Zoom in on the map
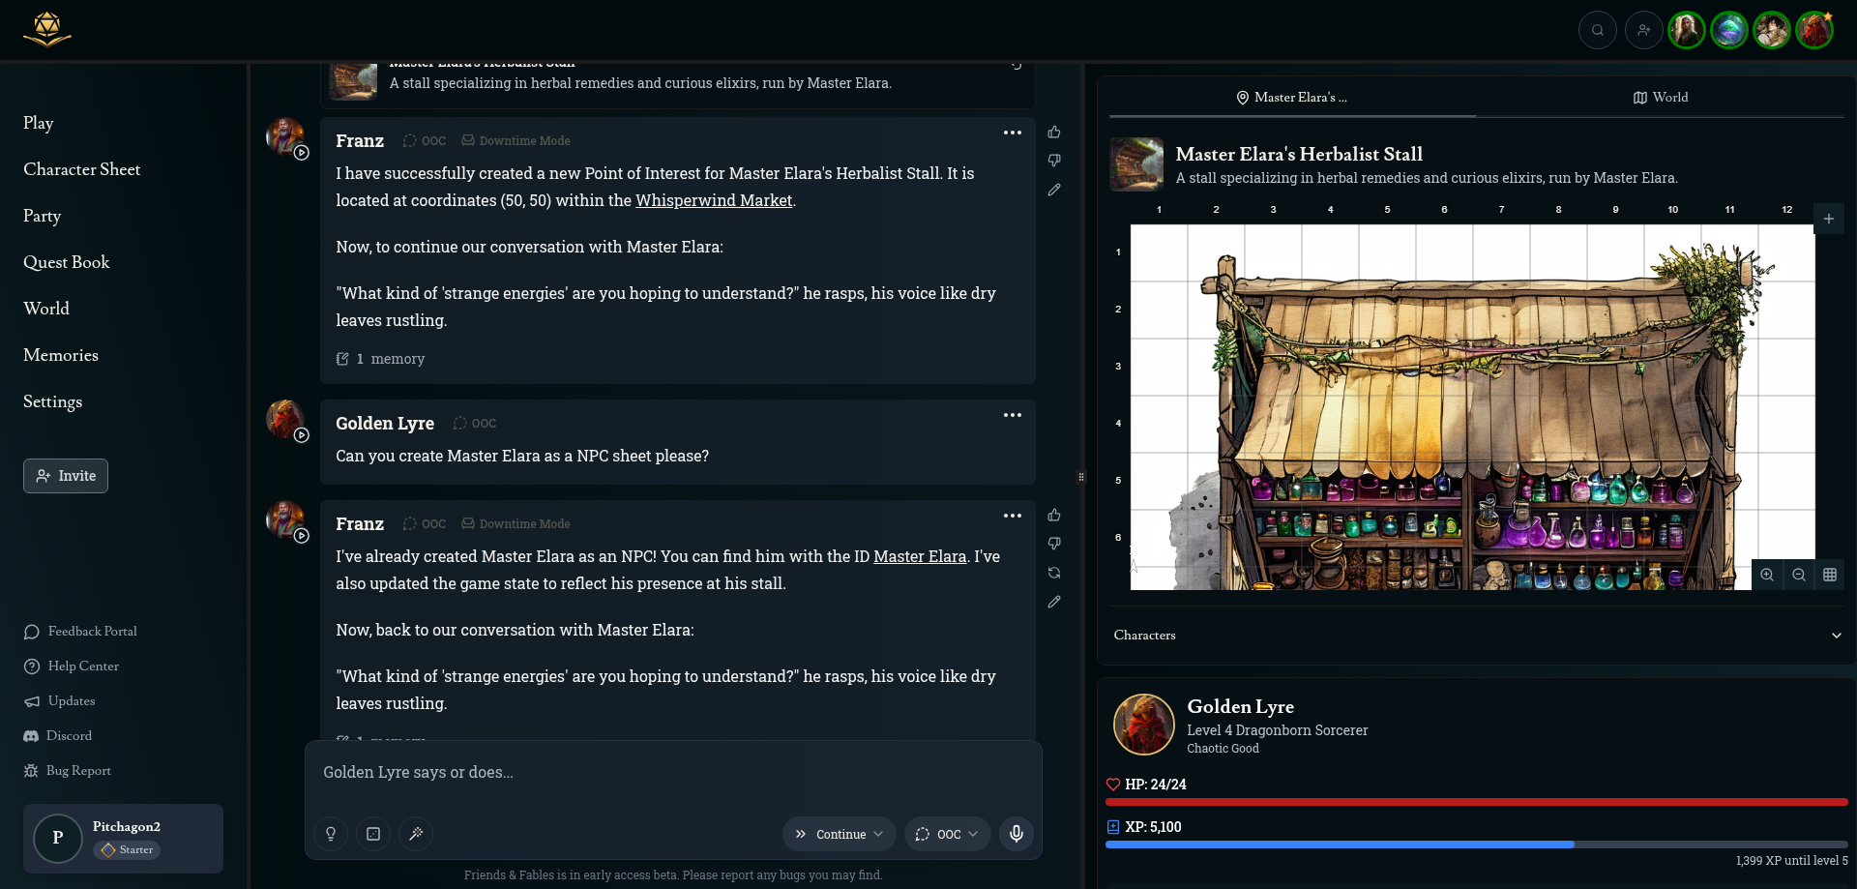This screenshot has width=1857, height=889. (x=1767, y=575)
